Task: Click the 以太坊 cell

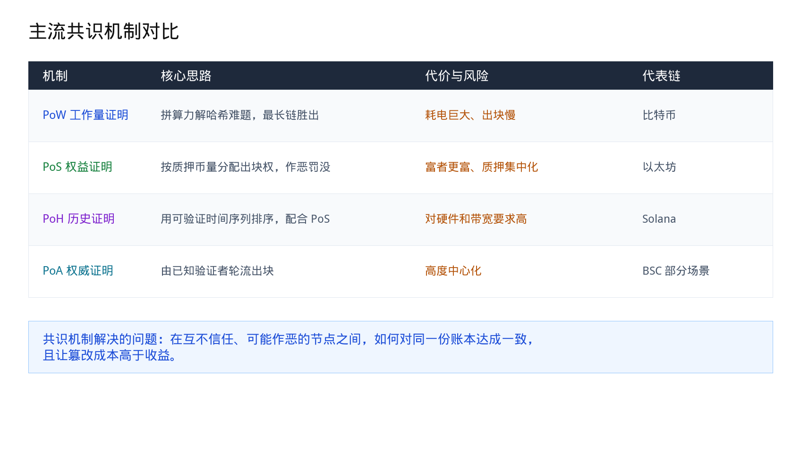Action: coord(659,167)
